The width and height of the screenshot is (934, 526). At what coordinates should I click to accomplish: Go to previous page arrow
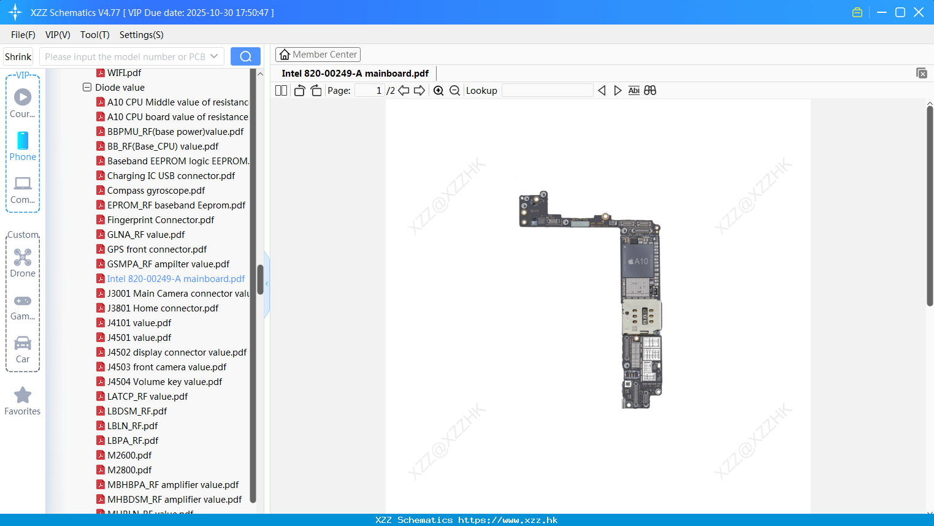click(x=404, y=91)
